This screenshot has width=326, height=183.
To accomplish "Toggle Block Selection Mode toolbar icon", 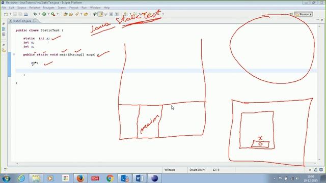I will click(111, 14).
